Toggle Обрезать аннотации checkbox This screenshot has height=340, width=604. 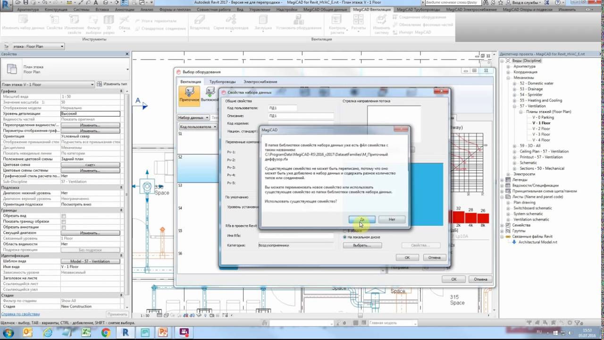(64, 227)
